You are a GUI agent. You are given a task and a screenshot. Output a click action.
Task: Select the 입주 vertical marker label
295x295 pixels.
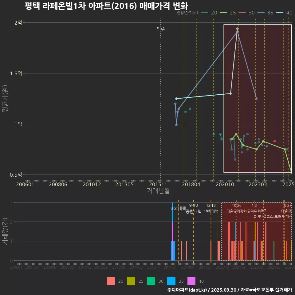tap(161, 29)
